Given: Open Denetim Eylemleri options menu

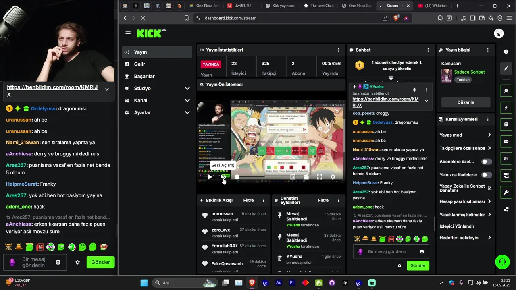Looking at the screenshot, I should click(x=338, y=200).
